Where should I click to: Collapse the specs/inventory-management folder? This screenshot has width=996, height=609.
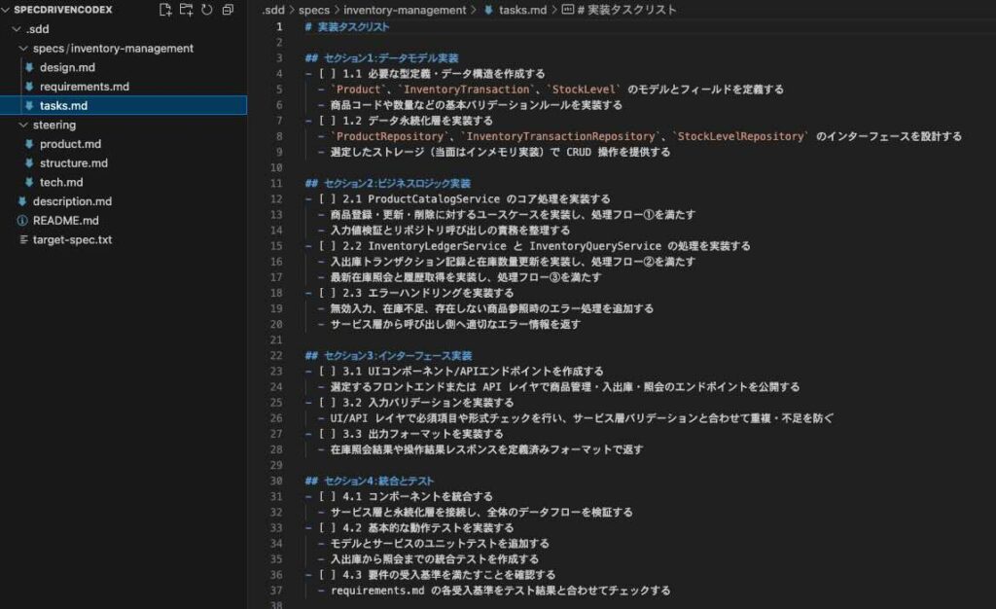(x=24, y=49)
